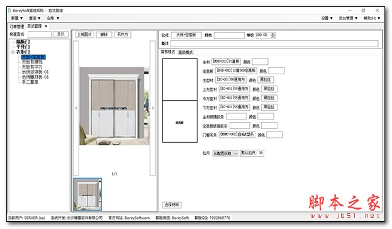Click the 定高板玻璃胶条 颜色 field
This screenshot has height=229, width=392.
[269, 125]
